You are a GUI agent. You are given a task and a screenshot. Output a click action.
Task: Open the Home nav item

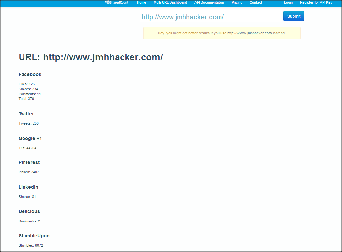point(141,2)
